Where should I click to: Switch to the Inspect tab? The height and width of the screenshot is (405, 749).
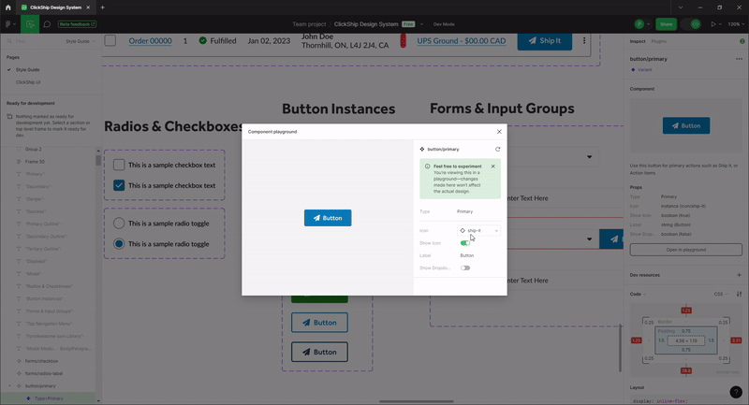coord(638,41)
